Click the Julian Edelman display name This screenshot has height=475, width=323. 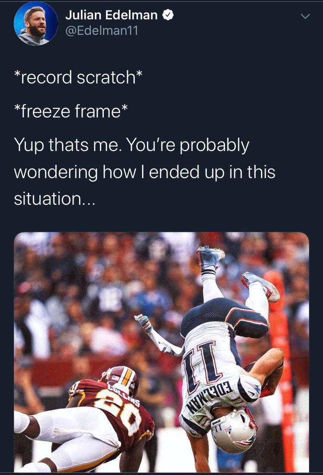111,15
